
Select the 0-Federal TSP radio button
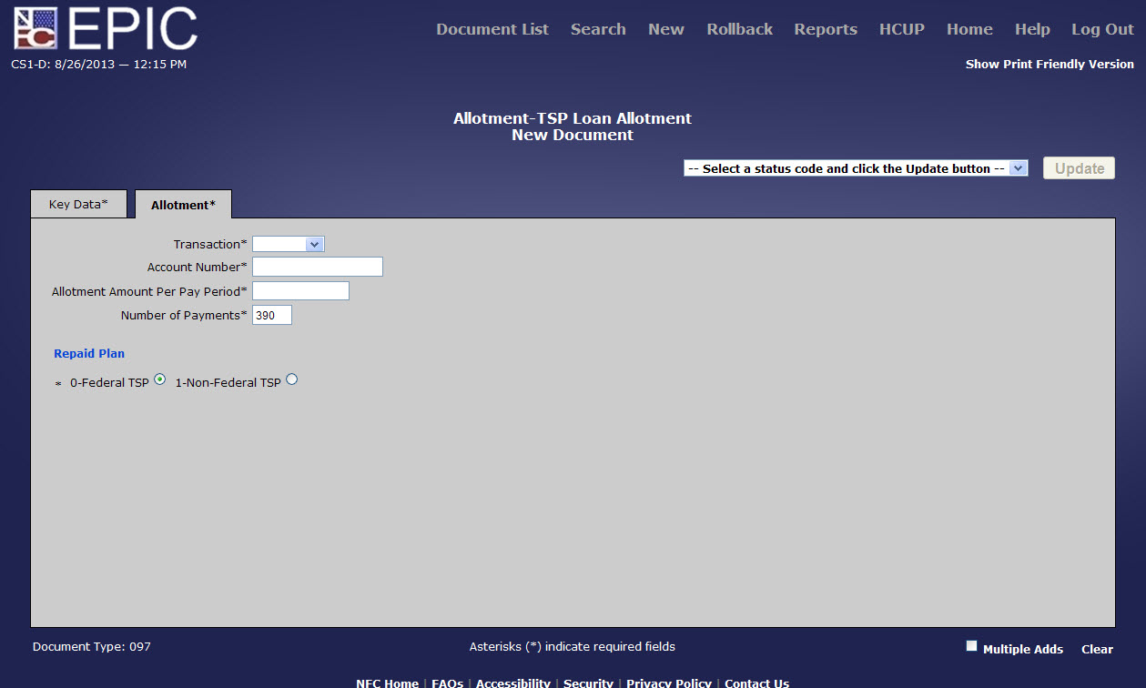coord(160,380)
